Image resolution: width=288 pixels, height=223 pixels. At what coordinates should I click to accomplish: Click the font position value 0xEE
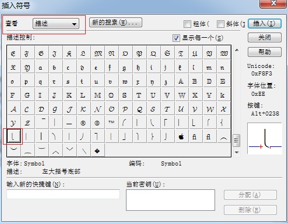pos(258,94)
